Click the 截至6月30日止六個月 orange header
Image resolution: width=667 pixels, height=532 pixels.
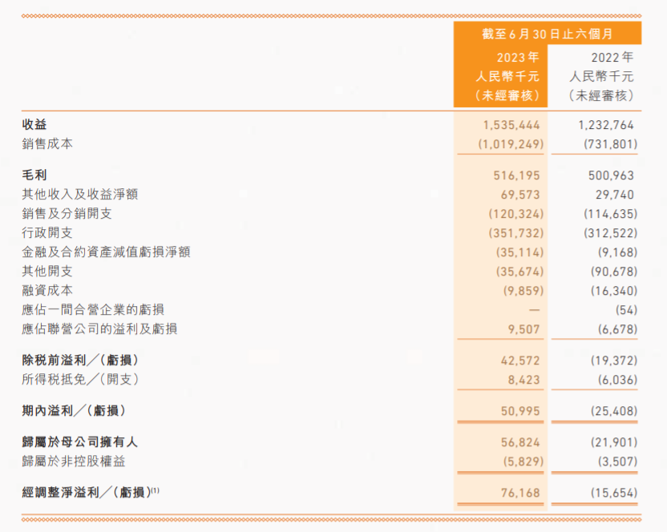point(548,34)
